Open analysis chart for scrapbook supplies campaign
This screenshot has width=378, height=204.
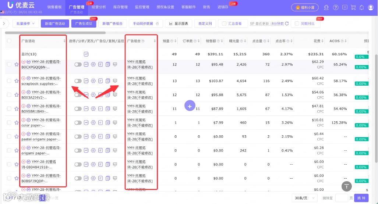86,81
